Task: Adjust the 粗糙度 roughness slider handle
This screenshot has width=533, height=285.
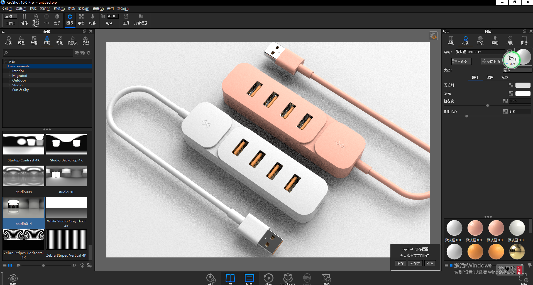Action: point(487,105)
